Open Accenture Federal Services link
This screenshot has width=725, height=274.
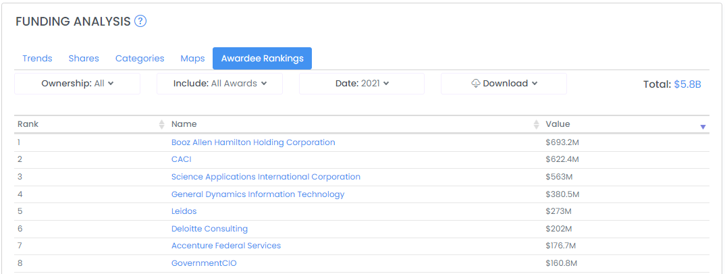(x=225, y=246)
